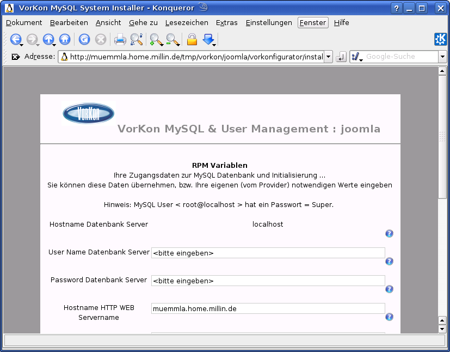The width and height of the screenshot is (450, 352).
Task: Click the Forward navigation arrow icon
Action: pyautogui.click(x=32, y=39)
